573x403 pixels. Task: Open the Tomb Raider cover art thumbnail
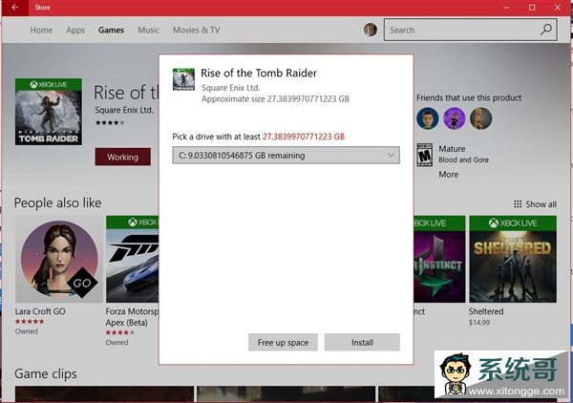(x=49, y=112)
